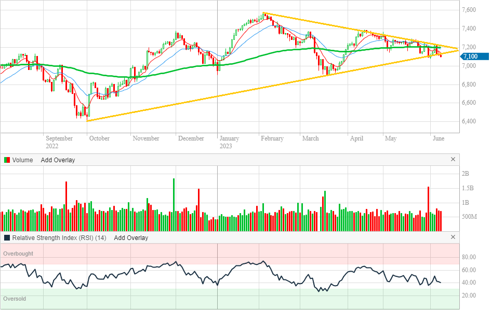Click the January 2023 time axis label
491x310 pixels.
click(x=229, y=142)
